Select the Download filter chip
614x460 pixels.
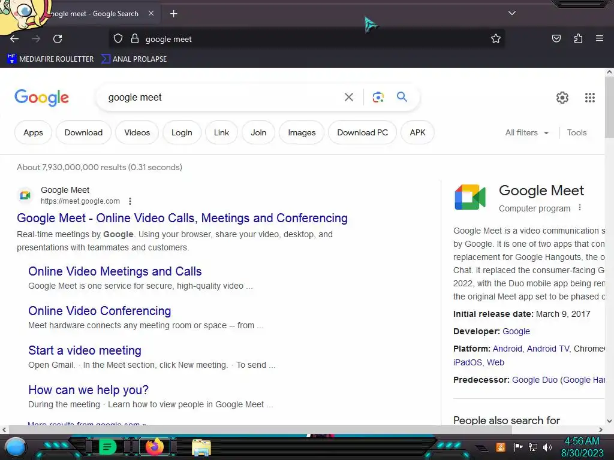point(83,132)
